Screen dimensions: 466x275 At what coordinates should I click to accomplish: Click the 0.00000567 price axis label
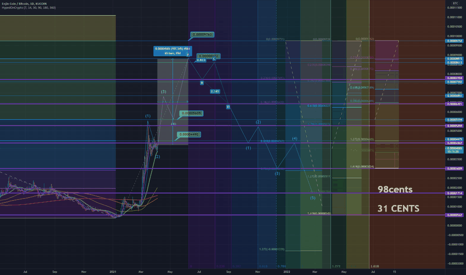pyautogui.click(x=454, y=215)
